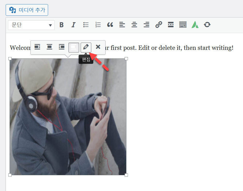
Task: Click the bottom-left image resize handle
Action: coord(10,175)
